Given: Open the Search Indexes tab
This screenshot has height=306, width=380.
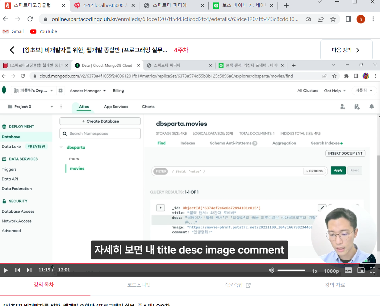Looking at the screenshot, I should 327,143.
